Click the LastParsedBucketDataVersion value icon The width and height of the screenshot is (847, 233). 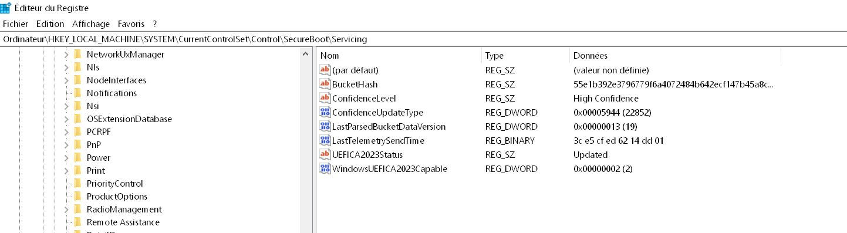point(325,126)
